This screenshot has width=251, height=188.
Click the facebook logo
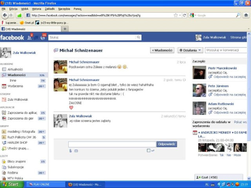12,38
